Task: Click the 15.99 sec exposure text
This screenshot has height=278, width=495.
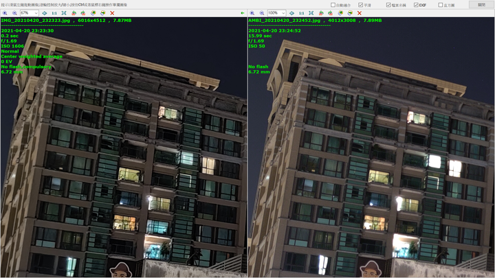Action: (x=260, y=36)
